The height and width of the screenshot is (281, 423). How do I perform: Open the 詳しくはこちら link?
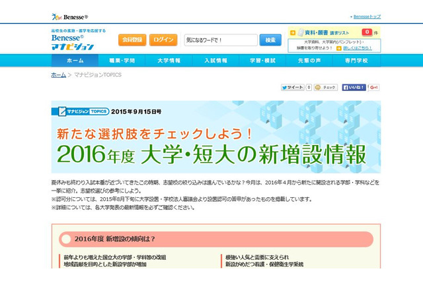357,48
